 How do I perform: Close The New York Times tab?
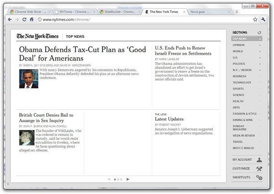(184, 12)
